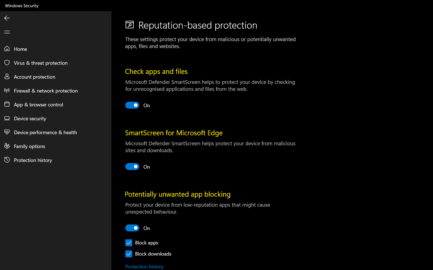Click the Device security laptop icon
The height and width of the screenshot is (270, 433).
pos(7,118)
